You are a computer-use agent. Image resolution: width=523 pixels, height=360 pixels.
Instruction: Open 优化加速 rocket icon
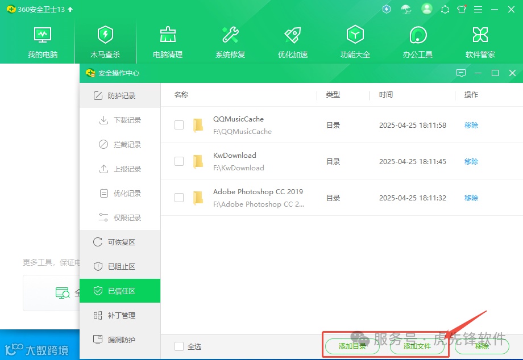tap(293, 35)
